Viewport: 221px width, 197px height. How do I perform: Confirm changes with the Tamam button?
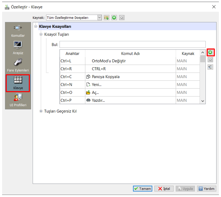point(143,189)
